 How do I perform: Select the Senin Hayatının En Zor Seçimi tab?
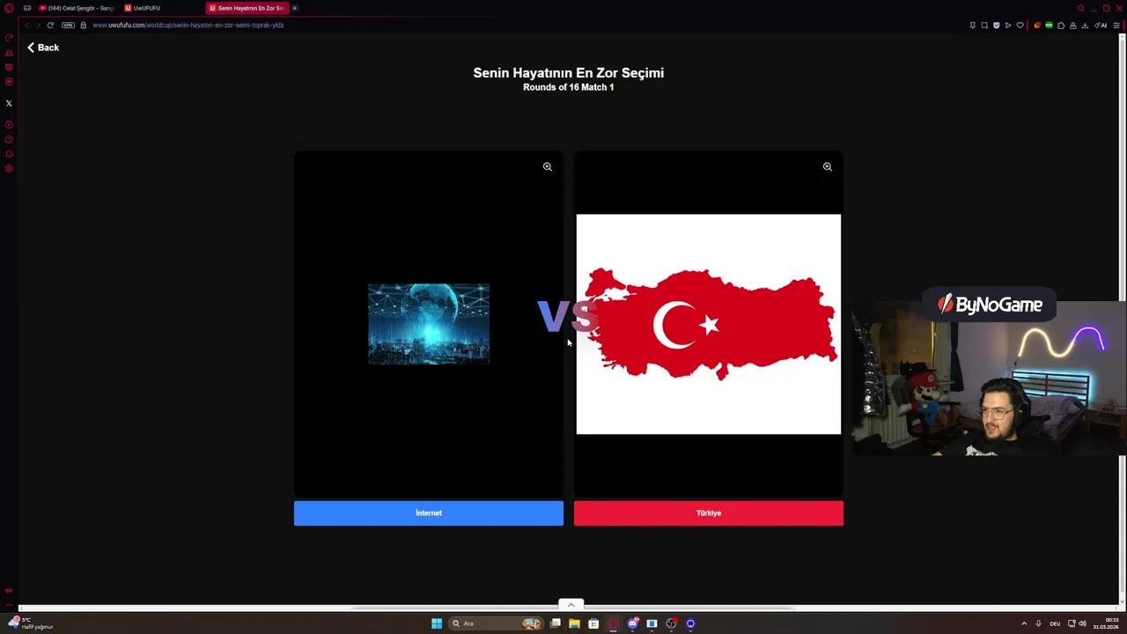(x=247, y=8)
